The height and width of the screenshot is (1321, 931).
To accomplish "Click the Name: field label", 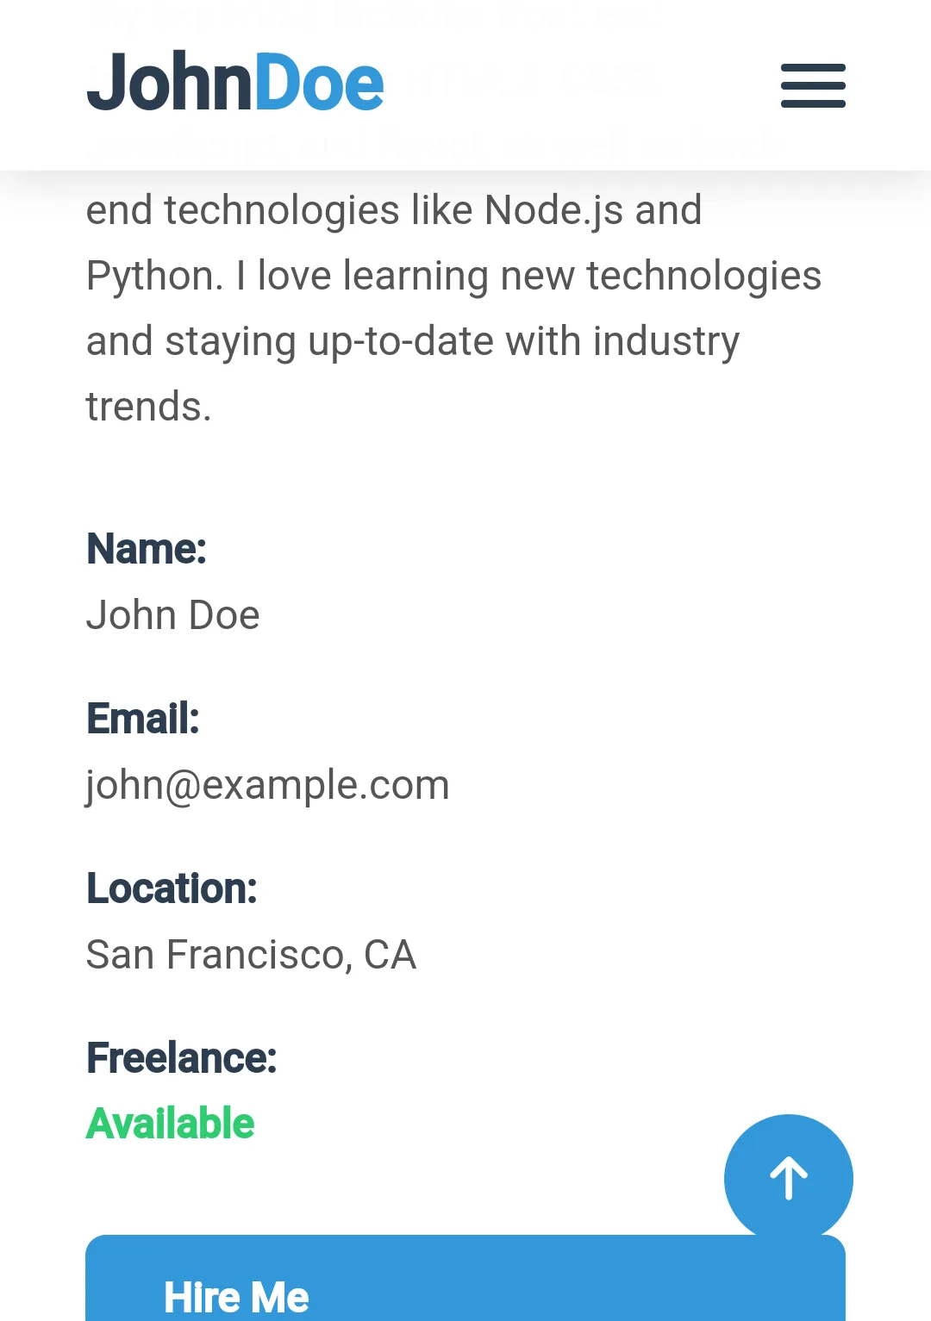I will [147, 549].
